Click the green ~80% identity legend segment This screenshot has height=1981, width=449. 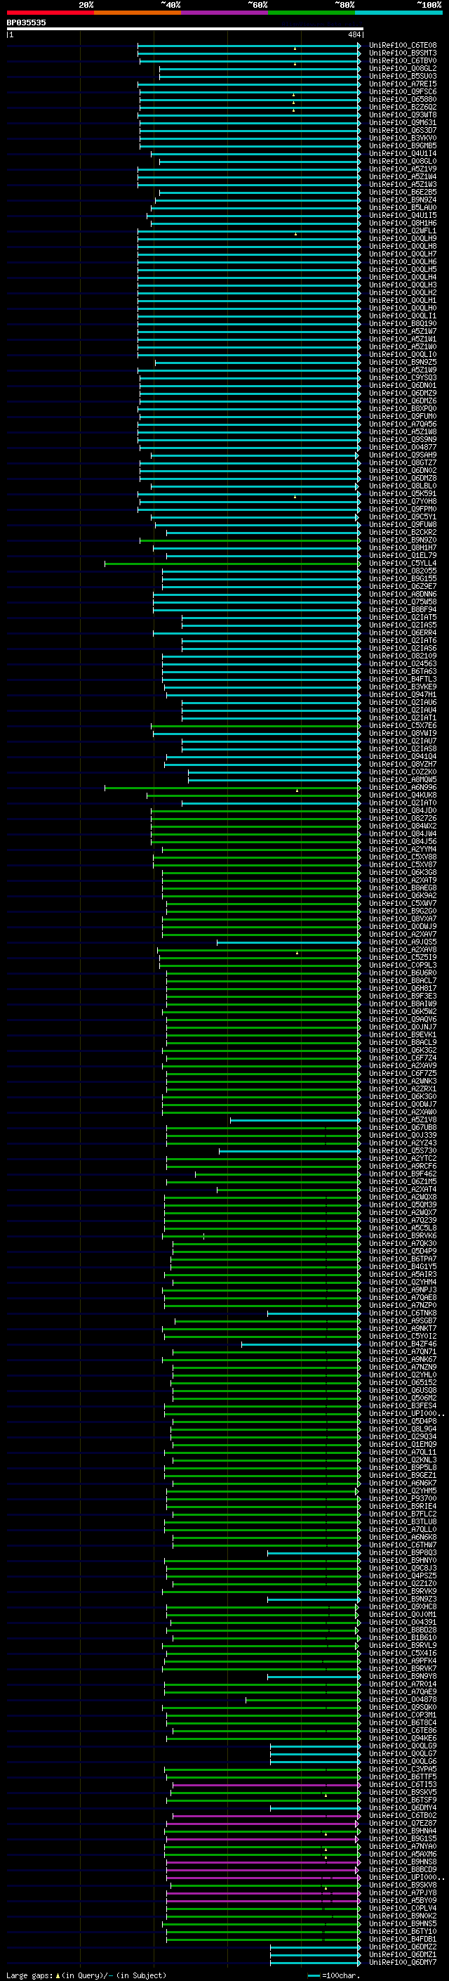click(x=311, y=13)
